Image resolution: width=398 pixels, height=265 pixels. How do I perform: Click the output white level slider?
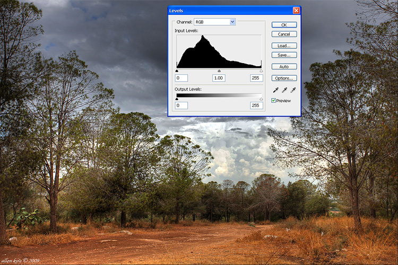point(261,99)
